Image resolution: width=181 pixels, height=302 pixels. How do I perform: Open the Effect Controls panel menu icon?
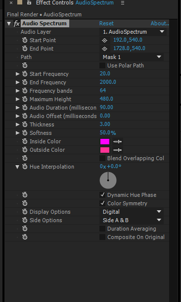[123, 3]
